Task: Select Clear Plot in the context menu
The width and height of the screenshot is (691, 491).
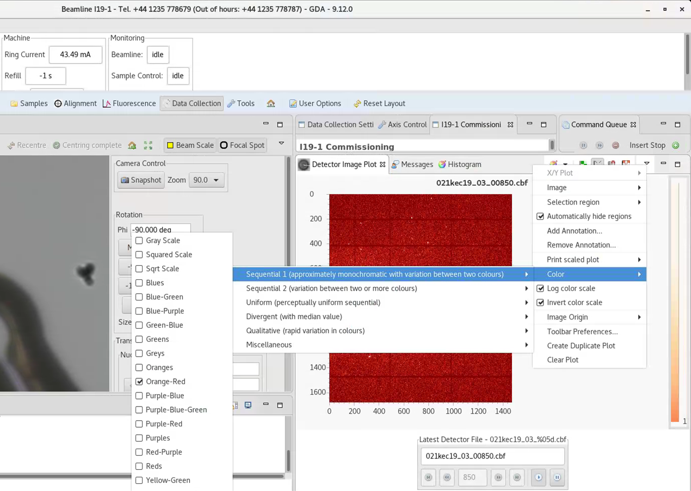Action: point(563,360)
